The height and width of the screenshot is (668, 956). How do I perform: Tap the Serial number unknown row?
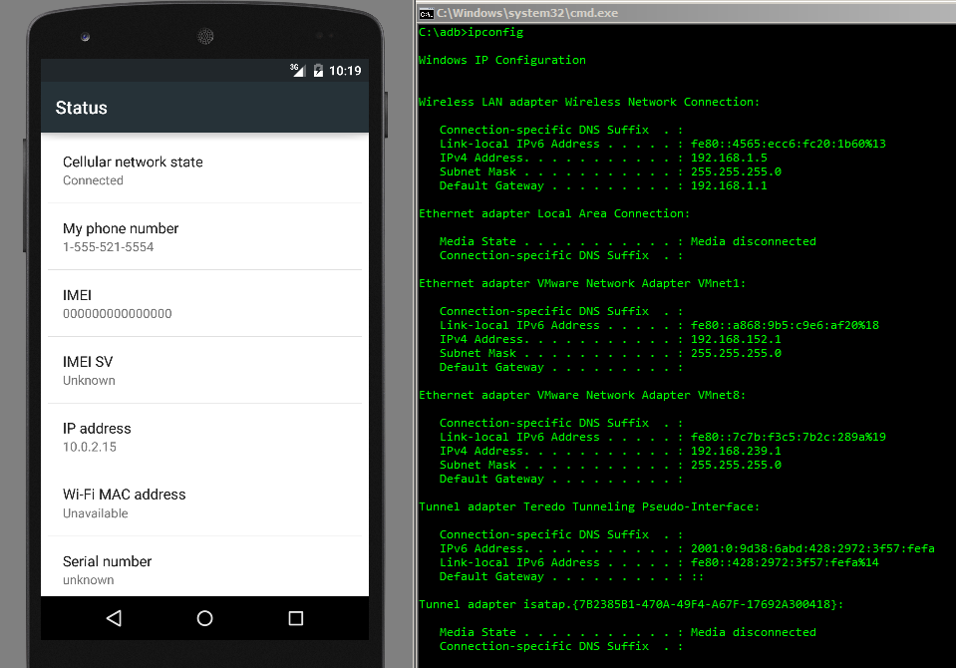coord(205,567)
